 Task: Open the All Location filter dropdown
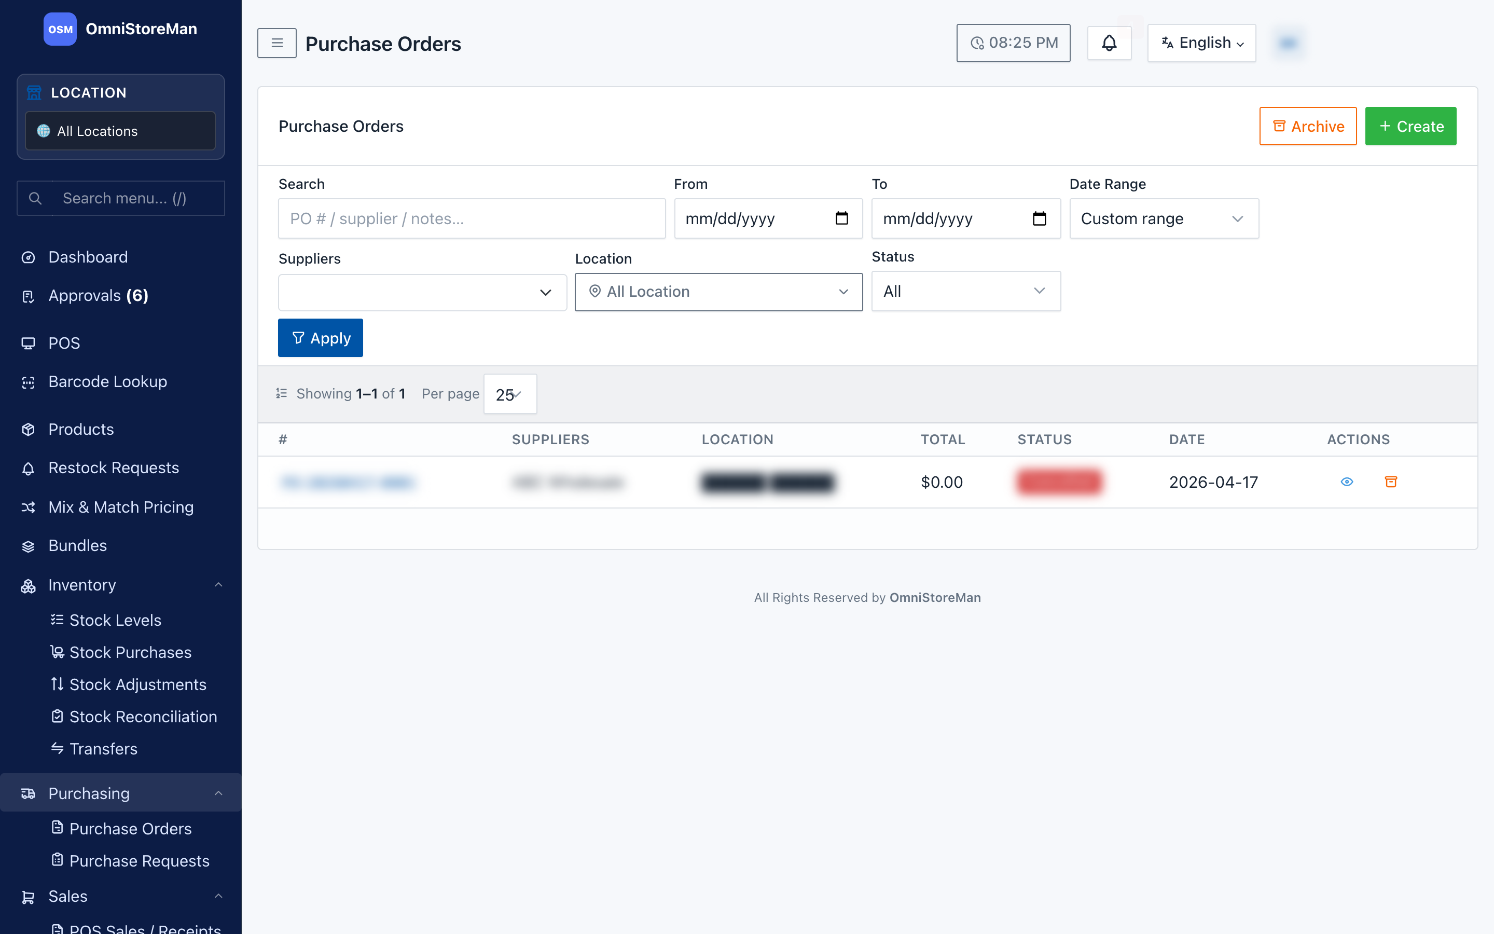pos(718,292)
